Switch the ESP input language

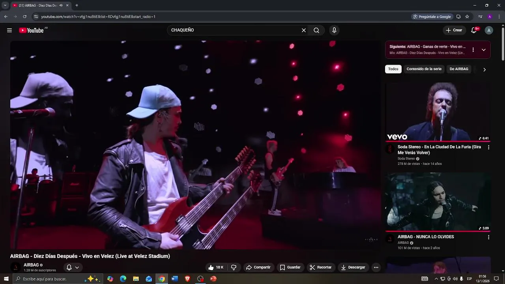pyautogui.click(x=469, y=279)
